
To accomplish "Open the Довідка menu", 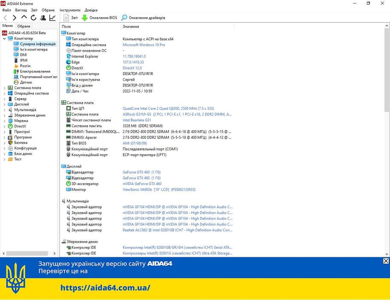I will (91, 10).
